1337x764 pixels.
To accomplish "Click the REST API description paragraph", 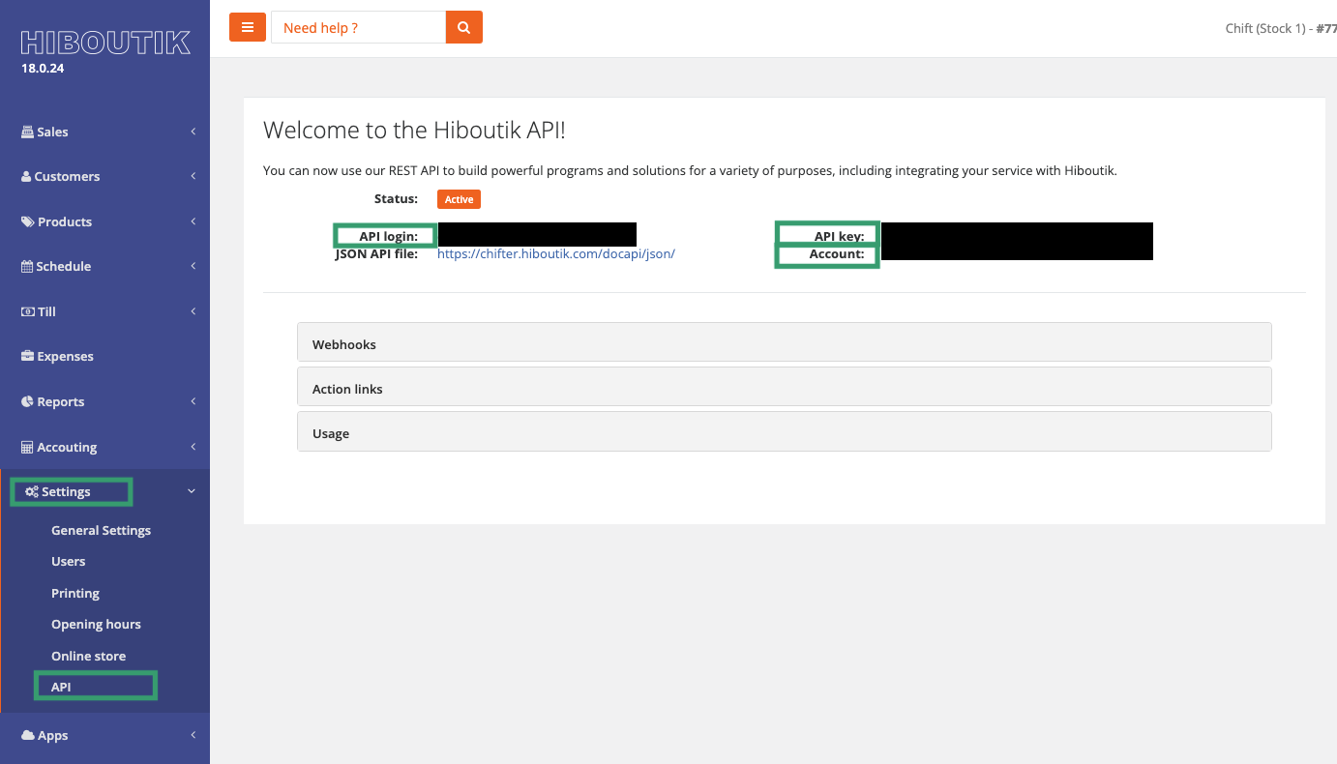I will tap(690, 170).
